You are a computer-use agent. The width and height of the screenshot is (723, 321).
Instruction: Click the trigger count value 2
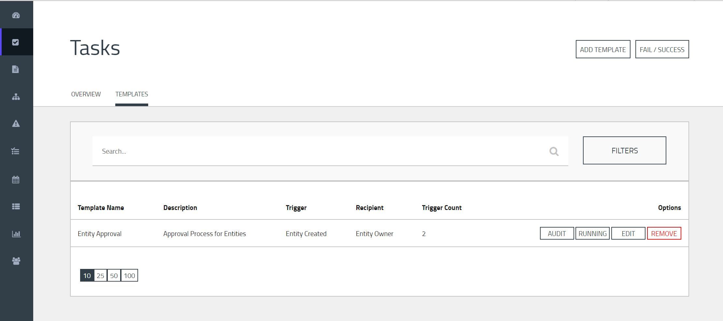coord(424,234)
